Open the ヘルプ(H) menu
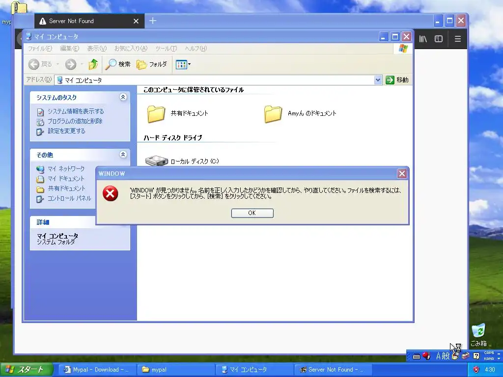Image resolution: width=503 pixels, height=377 pixels. [x=196, y=49]
